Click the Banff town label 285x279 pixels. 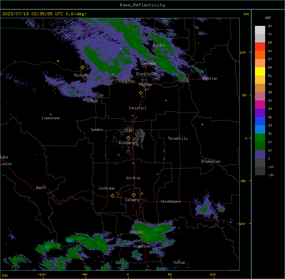[x=41, y=188]
